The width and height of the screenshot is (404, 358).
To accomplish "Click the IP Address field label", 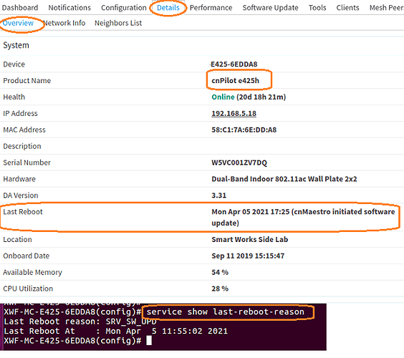I will pos(20,113).
